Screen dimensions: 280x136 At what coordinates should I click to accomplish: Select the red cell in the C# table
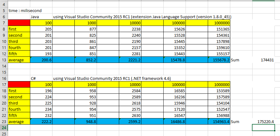[19, 85]
